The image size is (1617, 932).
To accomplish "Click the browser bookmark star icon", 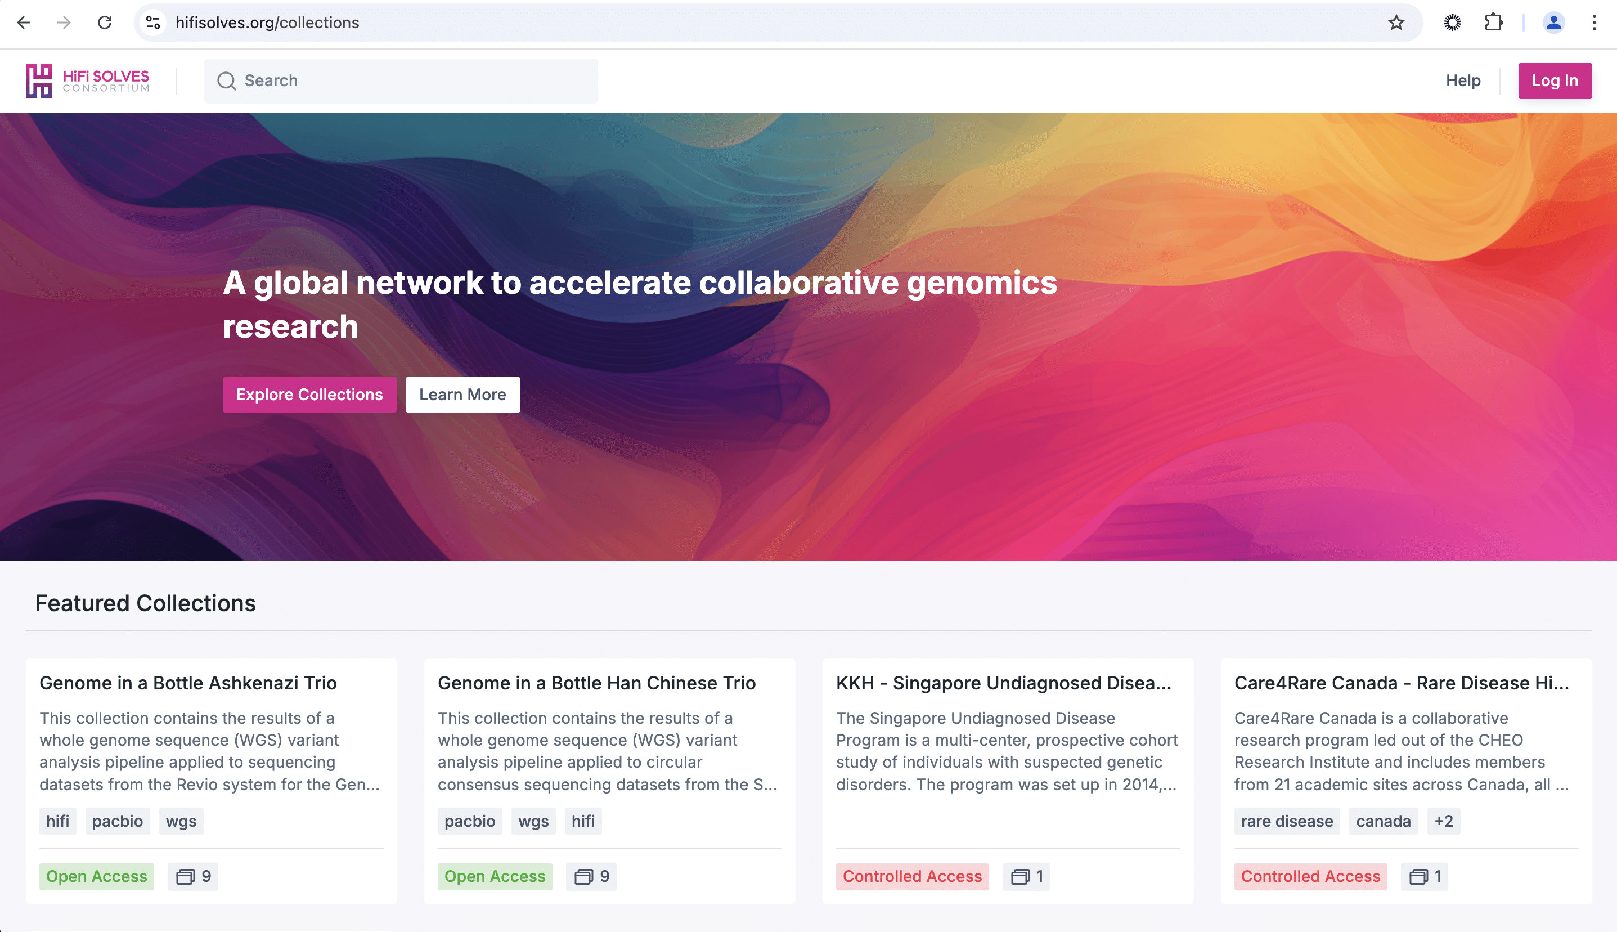I will (1397, 22).
